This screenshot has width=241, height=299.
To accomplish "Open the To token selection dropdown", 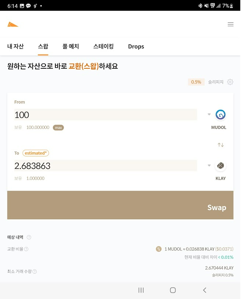I will [x=209, y=165].
